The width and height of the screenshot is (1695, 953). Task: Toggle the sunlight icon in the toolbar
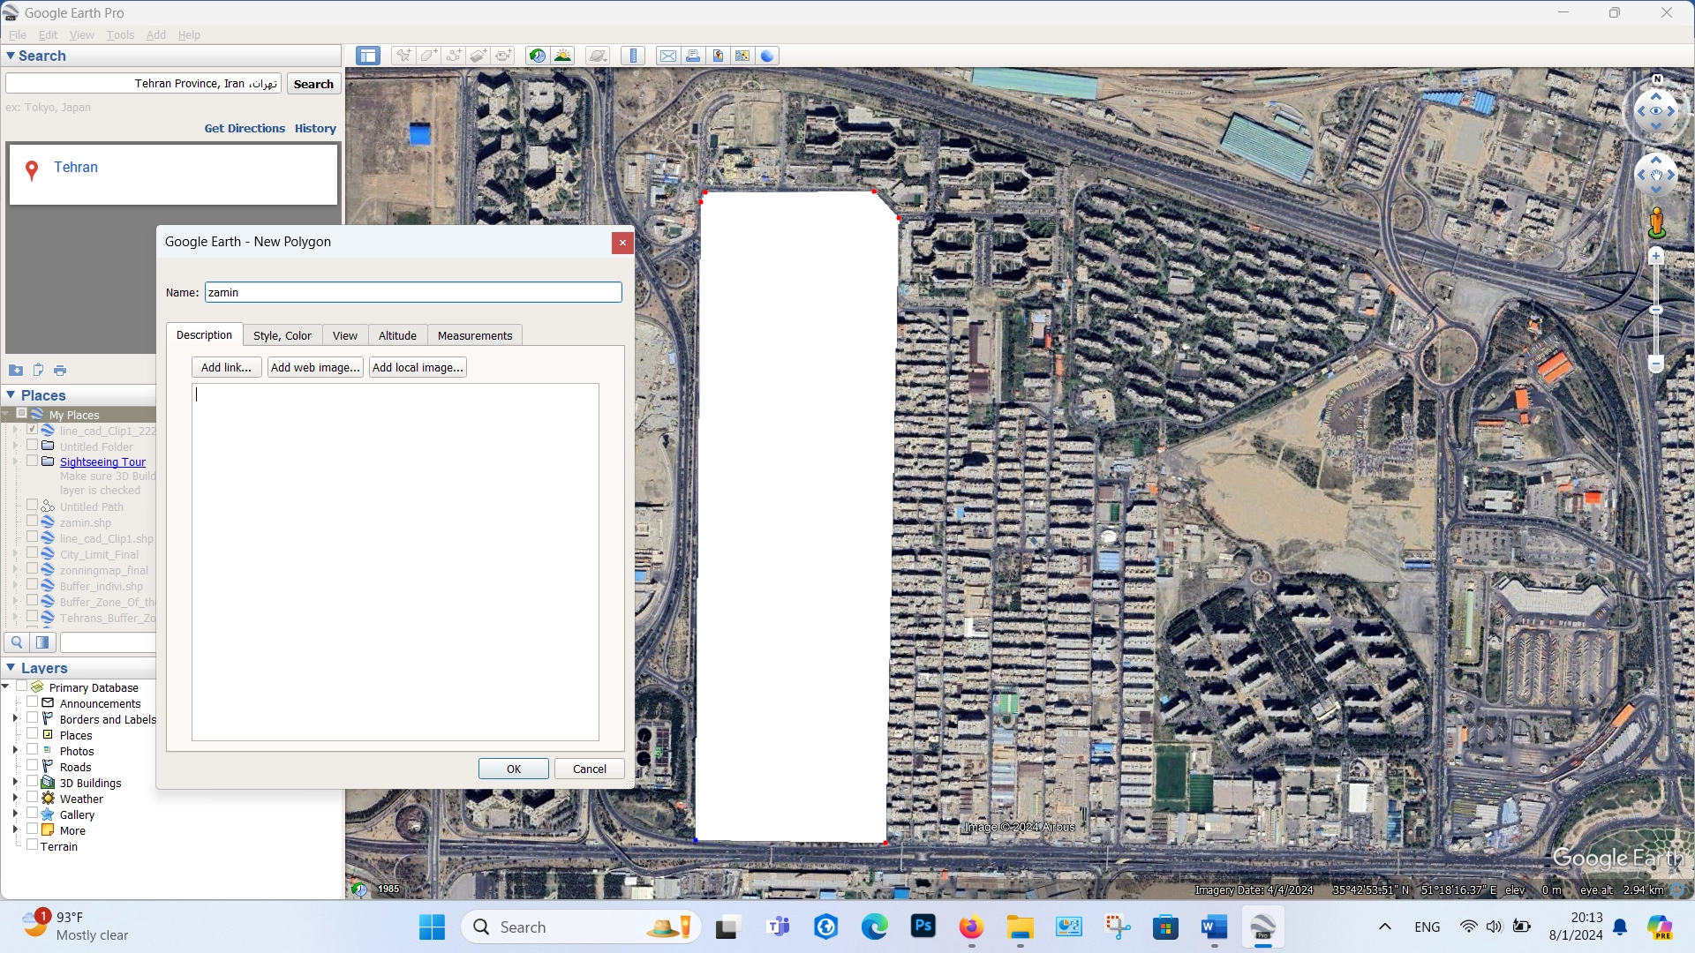(x=562, y=56)
